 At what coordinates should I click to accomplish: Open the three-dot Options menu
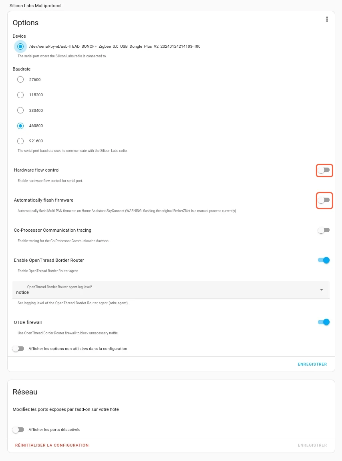coord(327,19)
